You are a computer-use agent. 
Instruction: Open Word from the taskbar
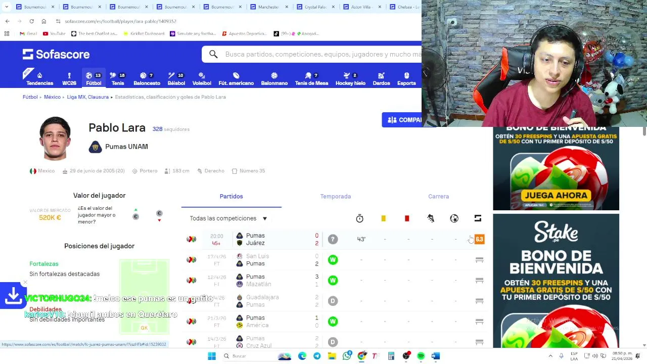(436, 356)
